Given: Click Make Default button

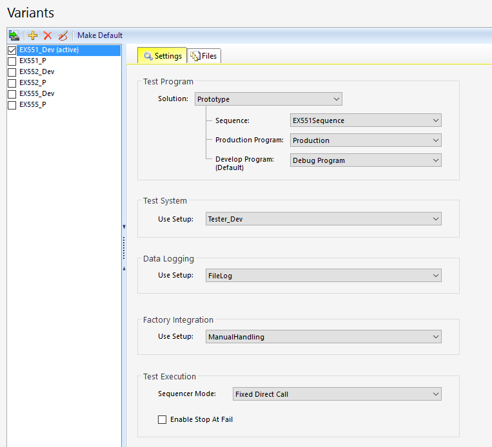Looking at the screenshot, I should point(100,35).
